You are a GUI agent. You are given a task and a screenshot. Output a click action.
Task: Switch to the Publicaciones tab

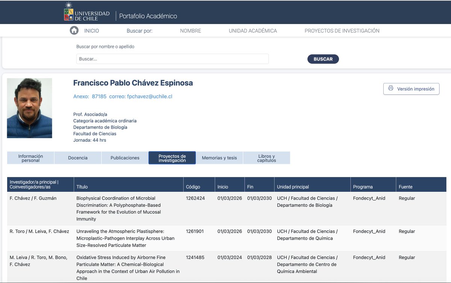(125, 158)
